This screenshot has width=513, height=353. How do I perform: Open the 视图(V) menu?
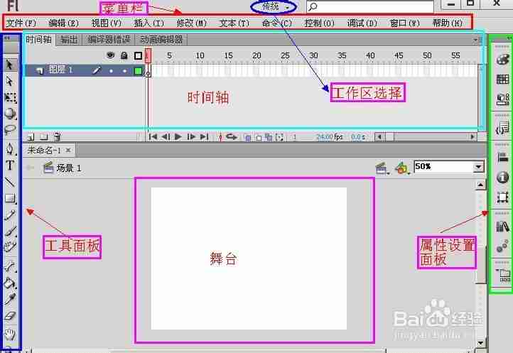point(107,23)
